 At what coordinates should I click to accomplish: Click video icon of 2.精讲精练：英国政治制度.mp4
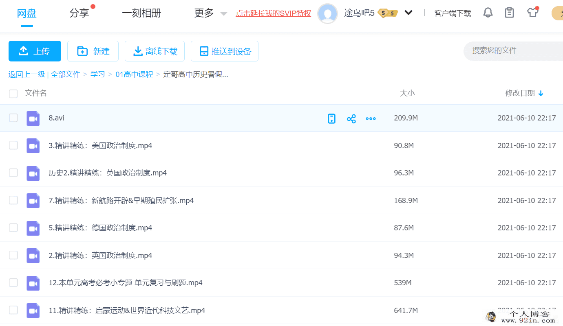33,256
